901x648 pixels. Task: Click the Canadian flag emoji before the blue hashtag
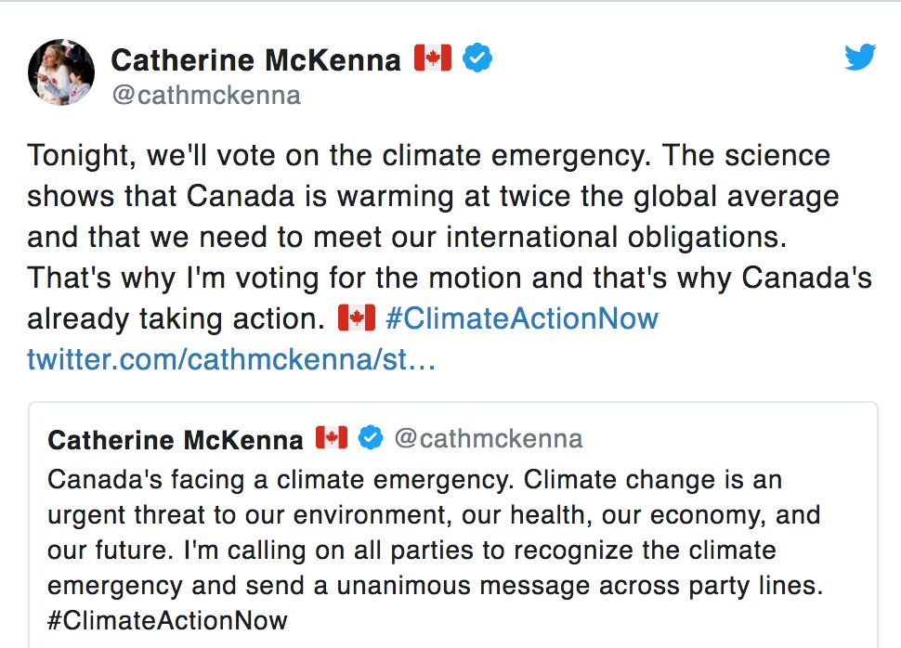[x=356, y=318]
